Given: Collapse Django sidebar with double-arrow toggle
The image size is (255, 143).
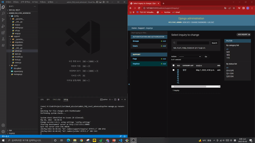Looking at the screenshot, I should (x=129, y=84).
